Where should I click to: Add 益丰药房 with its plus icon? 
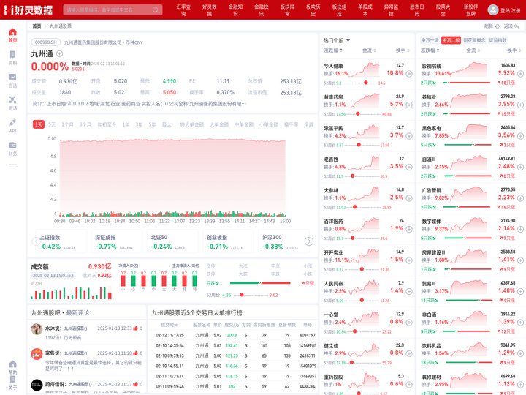point(409,105)
